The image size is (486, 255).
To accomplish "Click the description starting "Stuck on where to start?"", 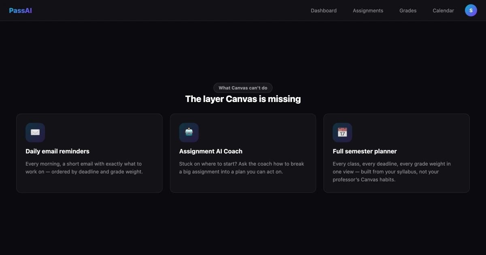I will click(x=242, y=168).
